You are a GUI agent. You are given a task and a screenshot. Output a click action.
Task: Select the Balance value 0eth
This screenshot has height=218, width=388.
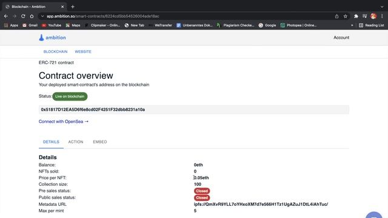coord(198,165)
